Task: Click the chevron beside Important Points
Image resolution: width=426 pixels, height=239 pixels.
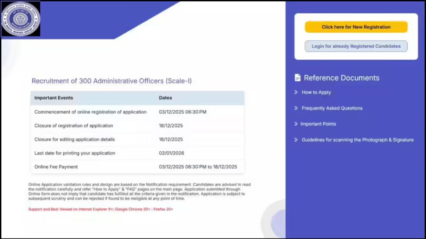Action: point(296,124)
